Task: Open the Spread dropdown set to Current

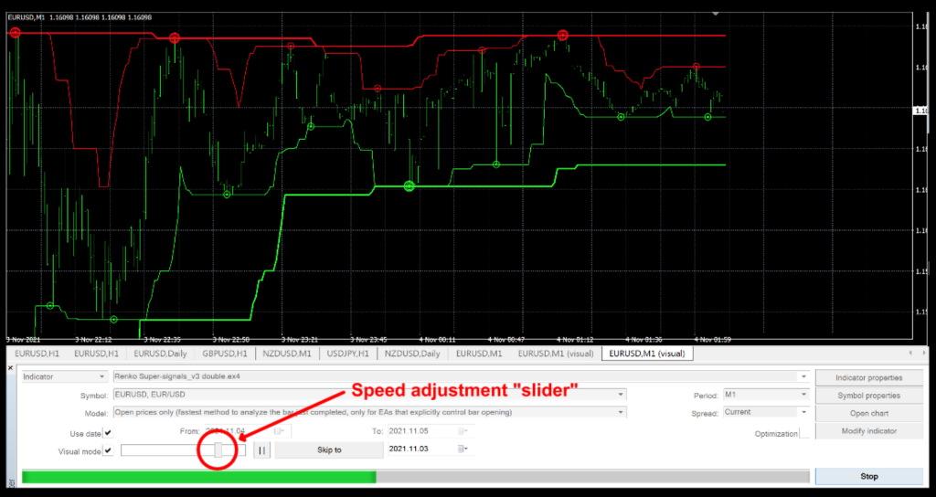Action: tap(803, 413)
